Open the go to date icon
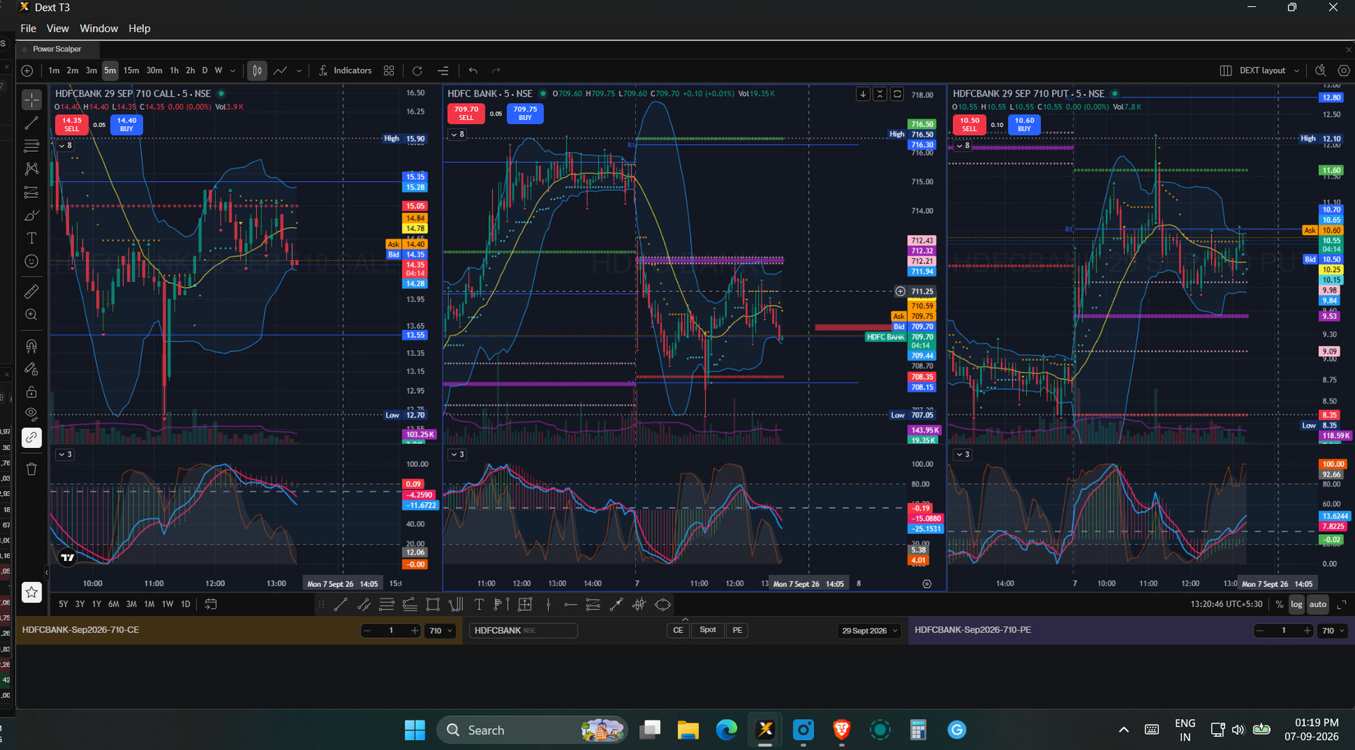This screenshot has height=750, width=1355. (210, 605)
